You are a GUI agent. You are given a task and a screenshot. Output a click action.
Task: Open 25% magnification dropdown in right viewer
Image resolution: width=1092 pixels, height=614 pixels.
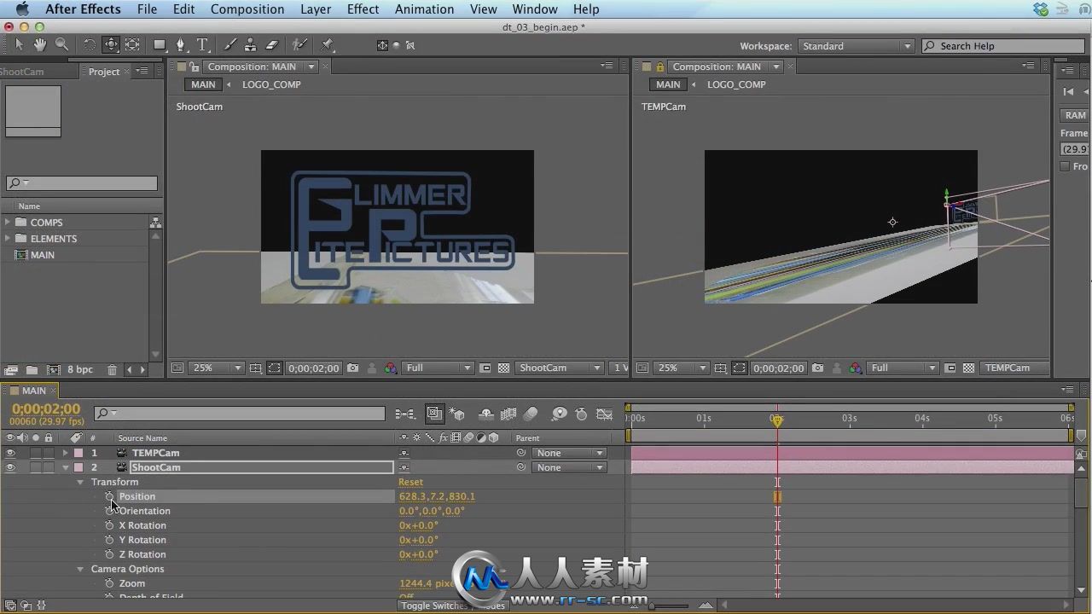tap(682, 368)
